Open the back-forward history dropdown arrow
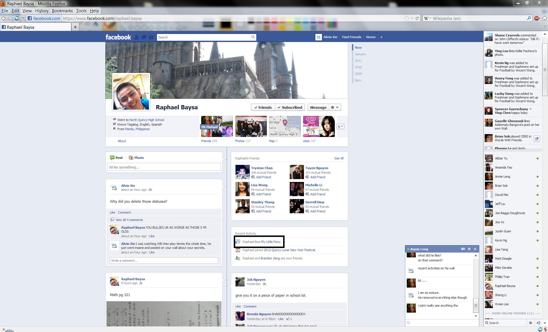This screenshot has height=332, width=548. [x=23, y=18]
